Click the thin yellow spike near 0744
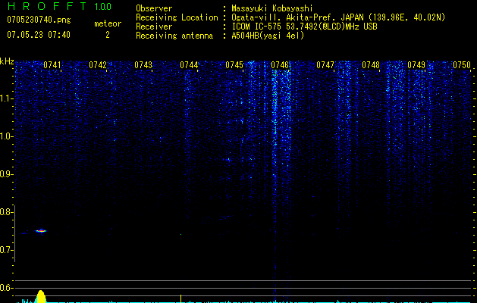The width and height of the screenshot is (477, 303). [x=181, y=298]
